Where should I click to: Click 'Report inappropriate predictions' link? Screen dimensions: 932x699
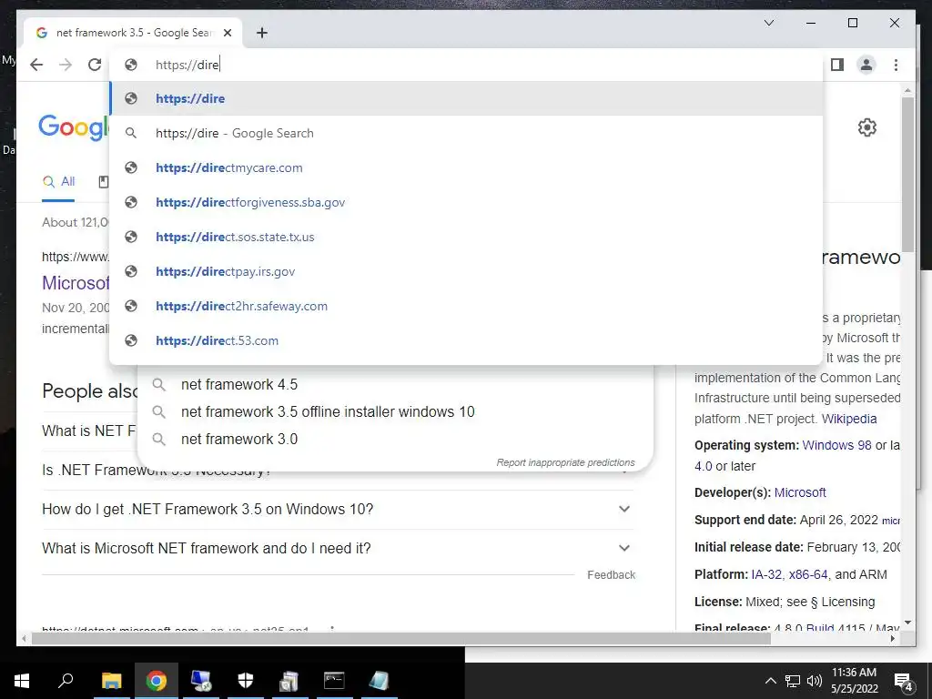click(565, 462)
